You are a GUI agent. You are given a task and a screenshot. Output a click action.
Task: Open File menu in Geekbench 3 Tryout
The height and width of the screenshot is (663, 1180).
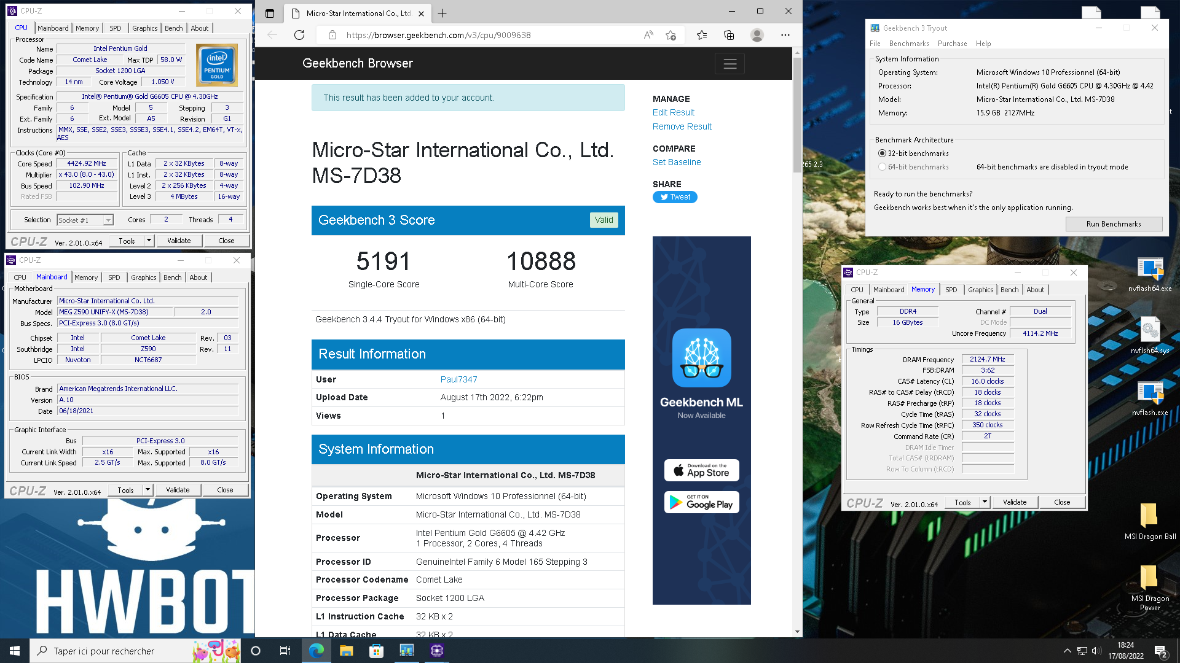pyautogui.click(x=875, y=44)
